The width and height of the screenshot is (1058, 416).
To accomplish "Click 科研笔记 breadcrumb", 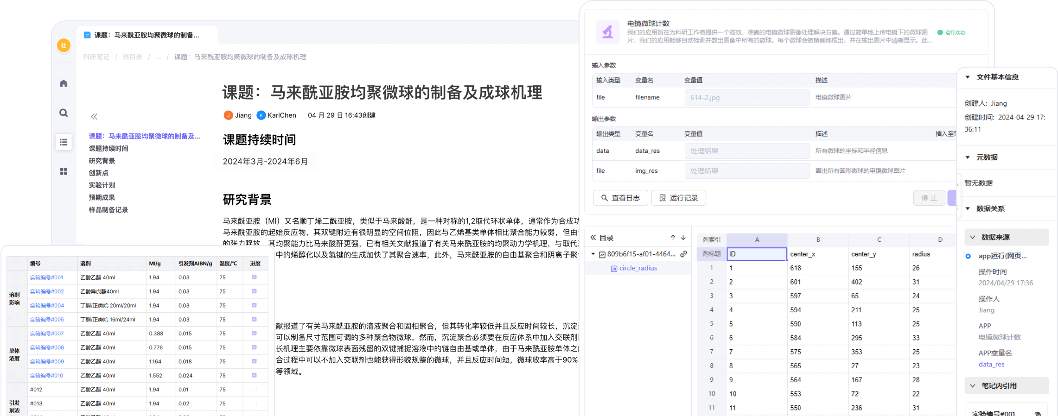I will [x=96, y=57].
